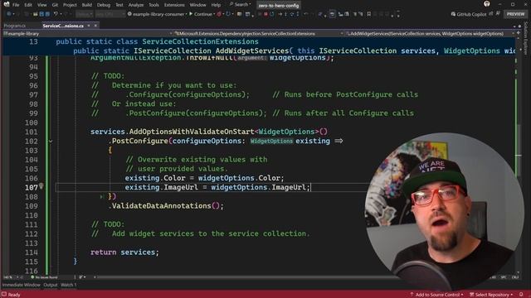Click the WidgetOptions inline type hint

pos(271,142)
